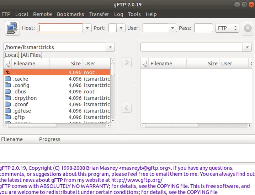Select the .gdfuse filename text

pyautogui.click(x=22, y=111)
